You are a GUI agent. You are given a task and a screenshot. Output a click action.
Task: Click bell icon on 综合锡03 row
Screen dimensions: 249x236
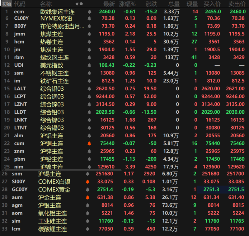pyautogui.click(x=89, y=128)
